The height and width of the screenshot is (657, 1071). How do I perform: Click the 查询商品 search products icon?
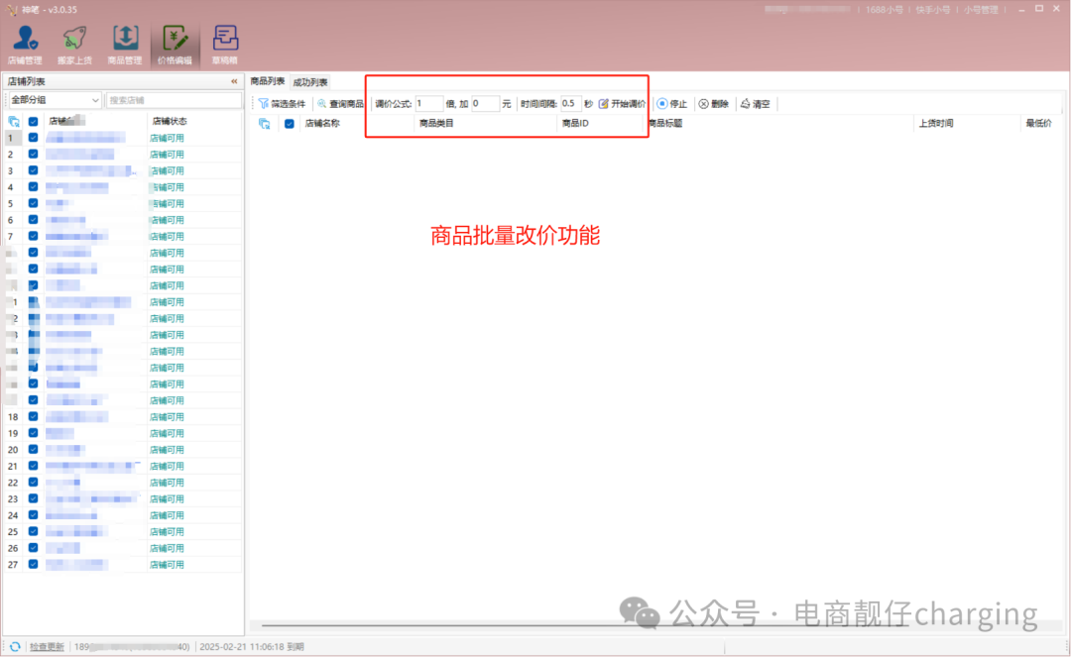[x=321, y=102]
